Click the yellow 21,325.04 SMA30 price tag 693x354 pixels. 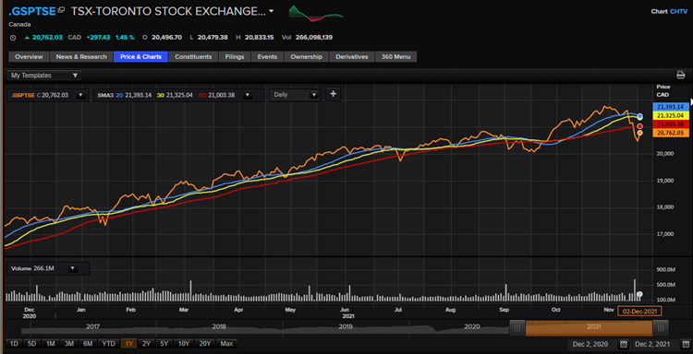coord(671,115)
